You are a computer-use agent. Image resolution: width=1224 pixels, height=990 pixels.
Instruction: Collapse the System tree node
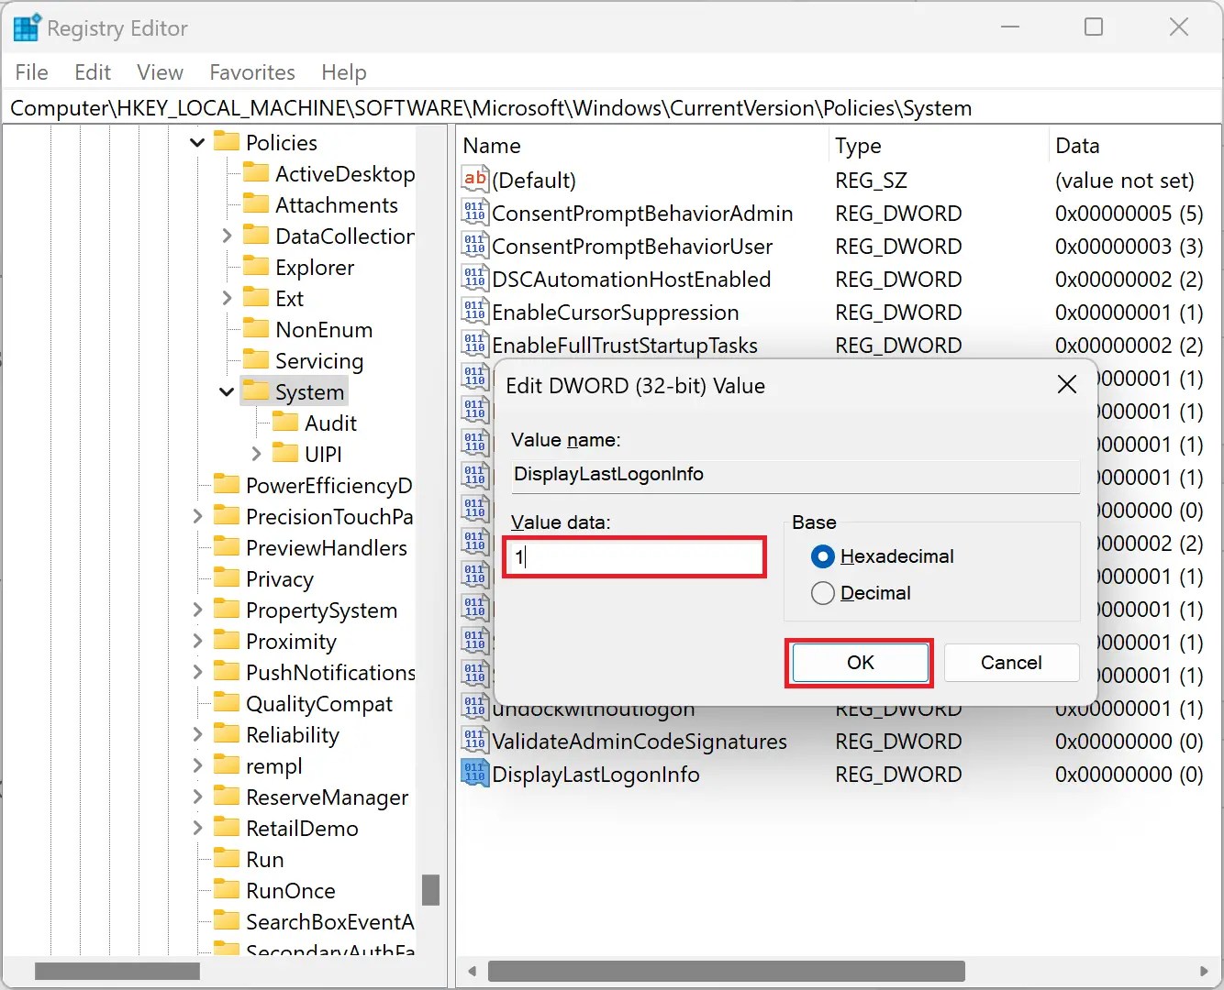226,391
